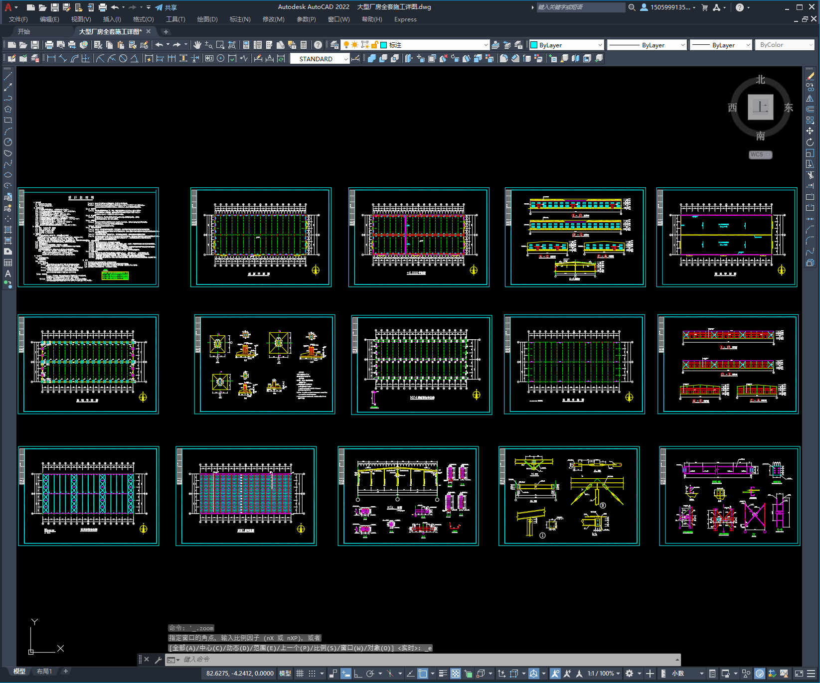This screenshot has height=683, width=820.
Task: Open the Plot print icon in Standard toolbar
Action: (49, 45)
